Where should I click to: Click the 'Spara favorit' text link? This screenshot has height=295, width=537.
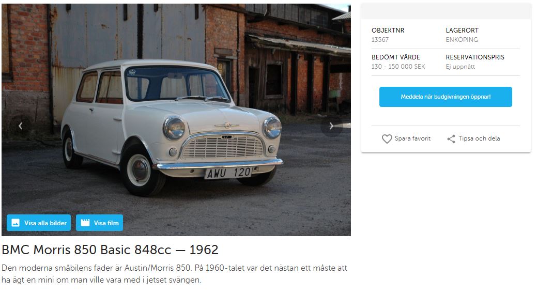[x=412, y=138]
